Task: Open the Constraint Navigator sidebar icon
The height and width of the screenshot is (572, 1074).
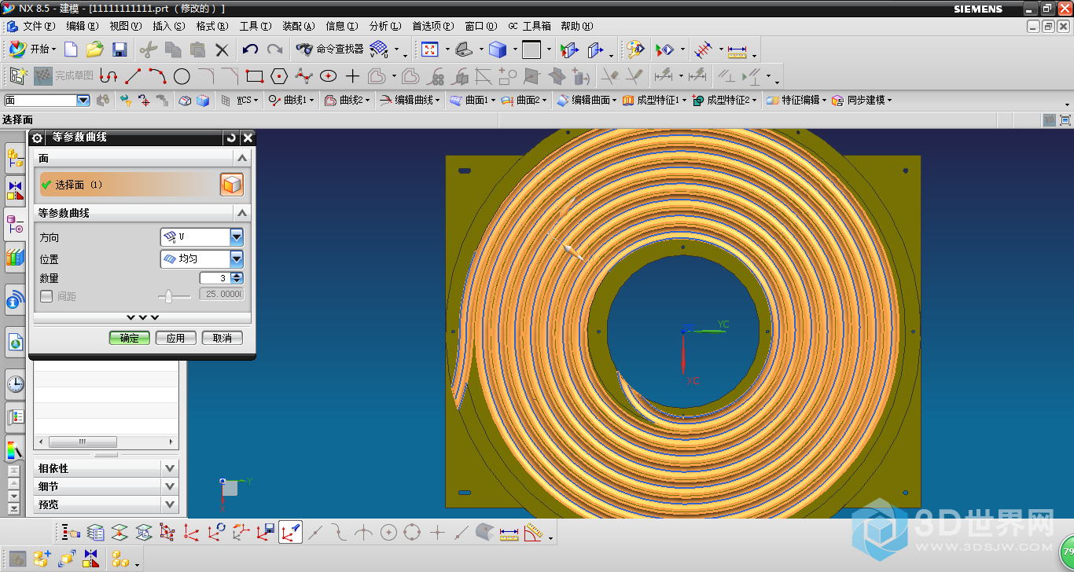Action: tap(15, 189)
